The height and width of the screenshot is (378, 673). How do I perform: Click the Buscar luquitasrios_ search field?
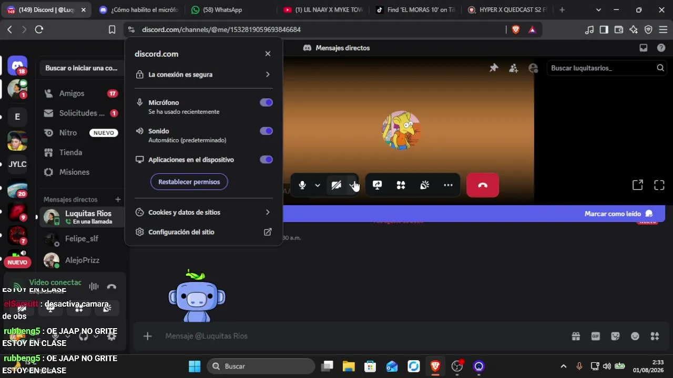(x=607, y=68)
